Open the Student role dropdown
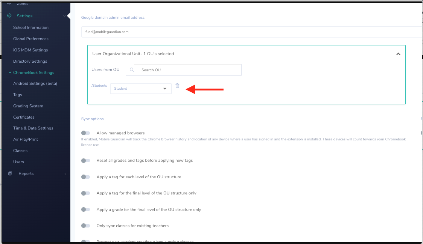423x244 pixels. [141, 89]
